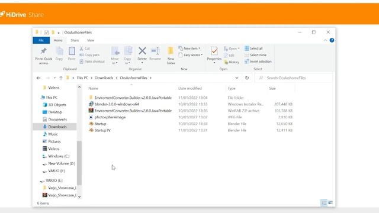The image size is (379, 213).
Task: Select the EnviromentConverter.Builder folder row
Action: point(191,98)
